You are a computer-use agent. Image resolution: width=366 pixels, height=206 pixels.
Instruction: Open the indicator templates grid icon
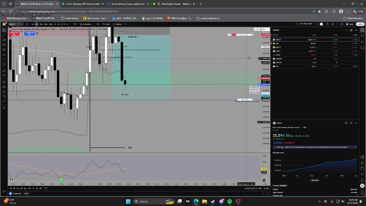98,24
